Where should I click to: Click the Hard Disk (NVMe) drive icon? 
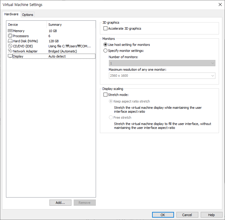click(x=10, y=41)
